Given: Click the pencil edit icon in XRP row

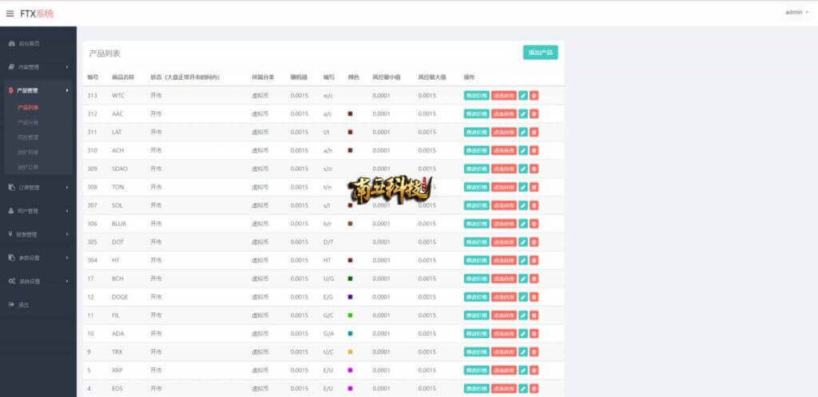Looking at the screenshot, I should coord(523,371).
